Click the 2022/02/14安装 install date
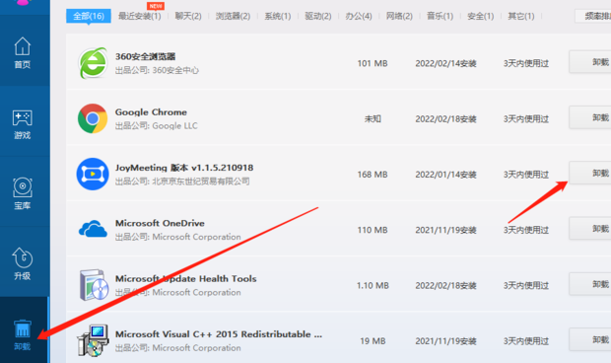The height and width of the screenshot is (363, 611). pyautogui.click(x=445, y=63)
